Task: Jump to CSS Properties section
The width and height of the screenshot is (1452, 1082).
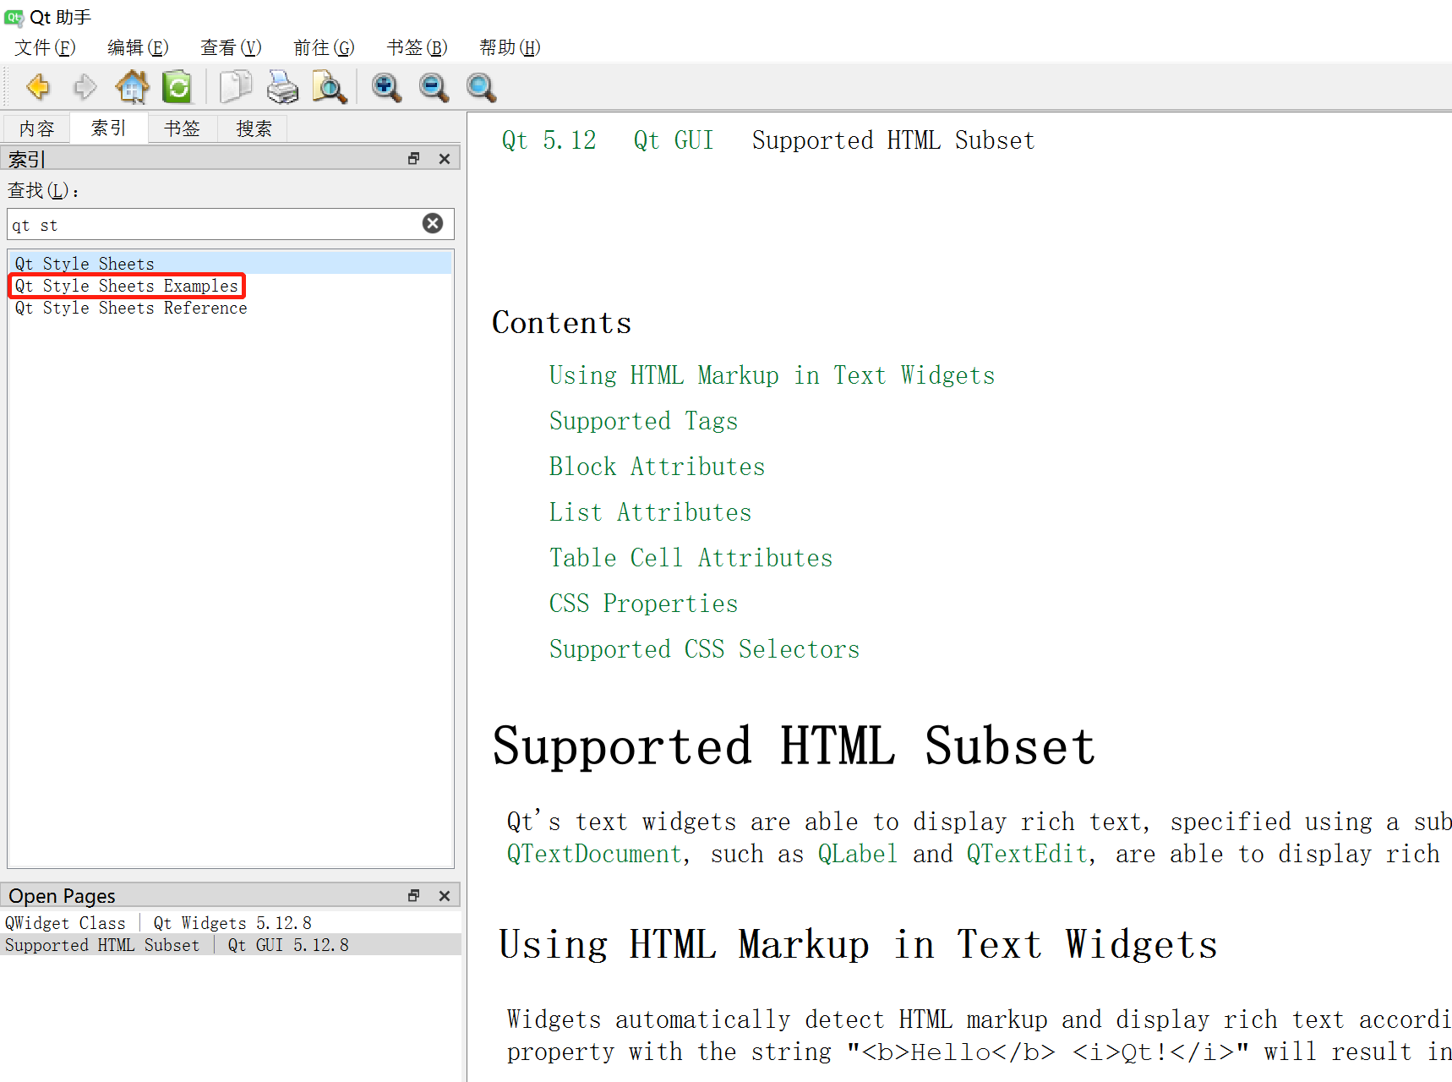Action: click(x=643, y=604)
